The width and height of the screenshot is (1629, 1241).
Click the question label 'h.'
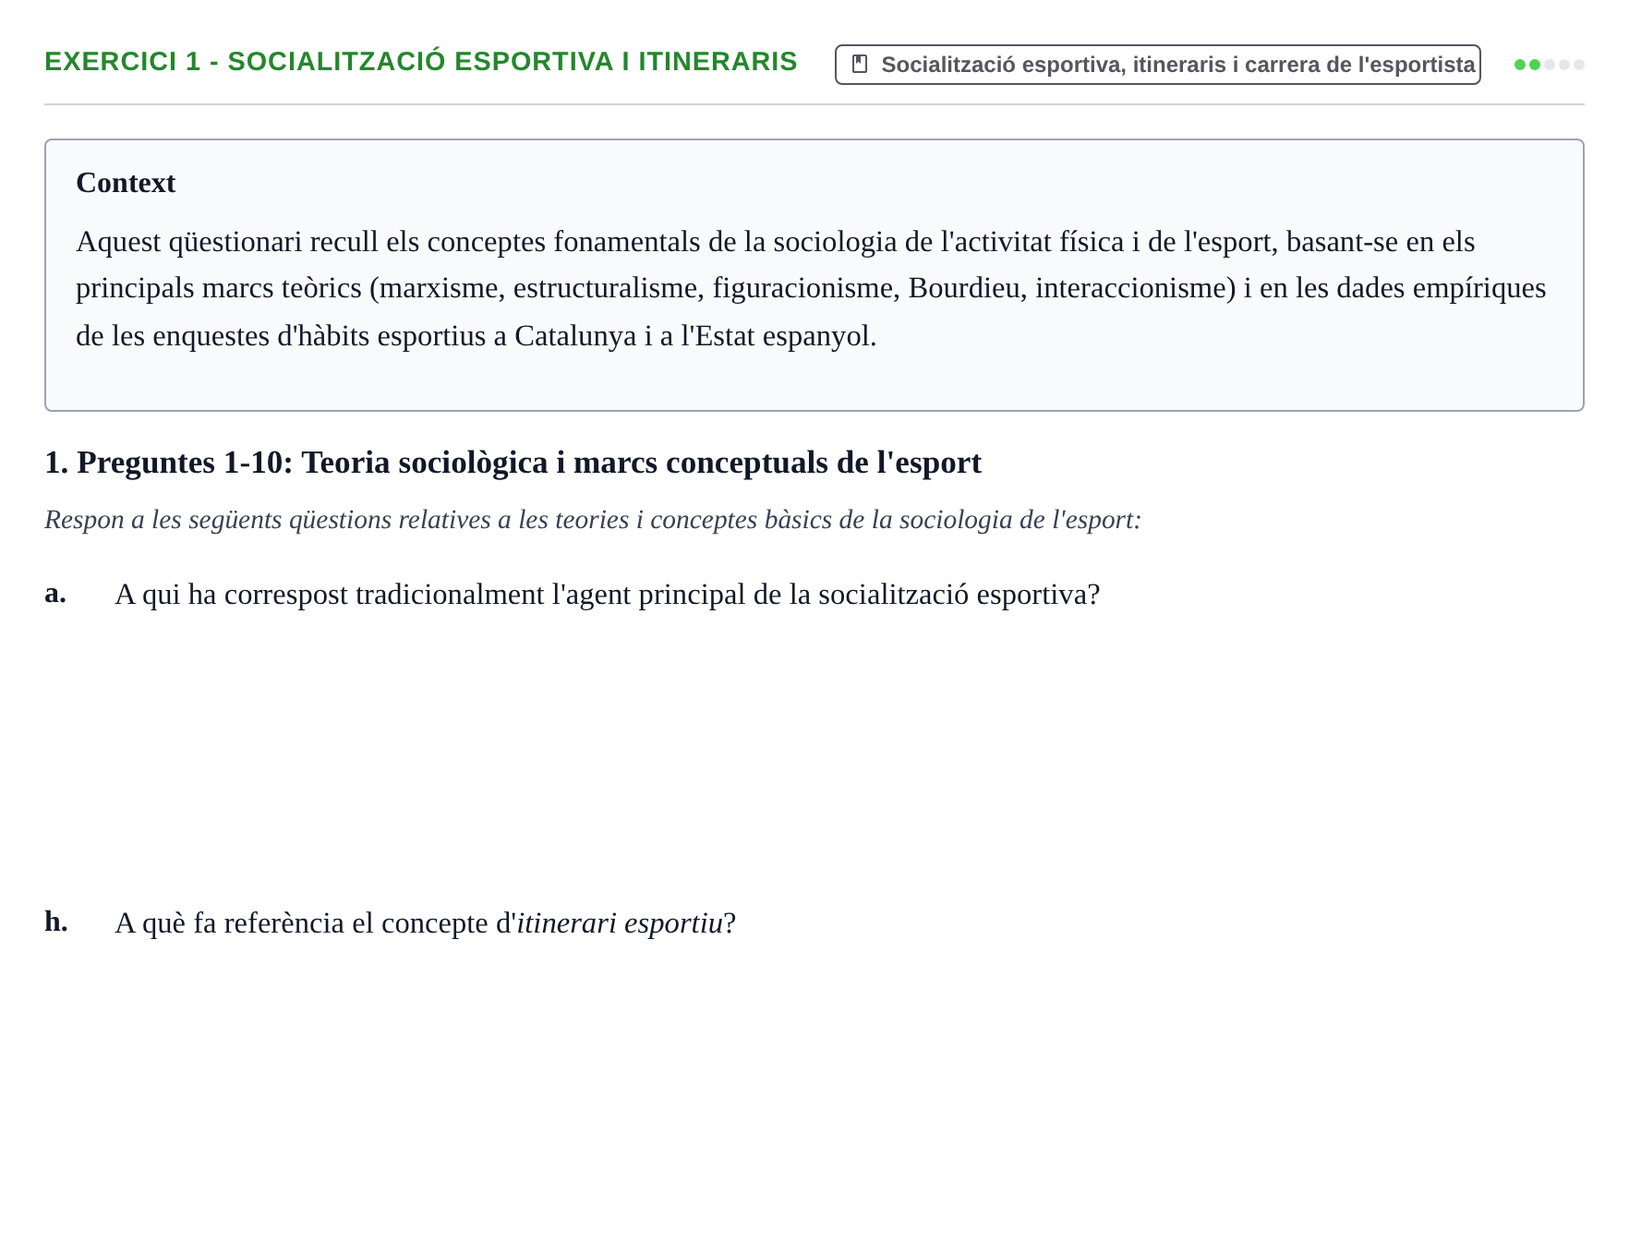tap(56, 922)
